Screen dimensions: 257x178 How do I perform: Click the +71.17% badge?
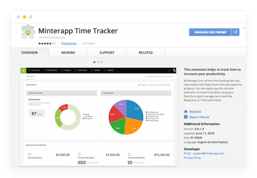point(82,163)
